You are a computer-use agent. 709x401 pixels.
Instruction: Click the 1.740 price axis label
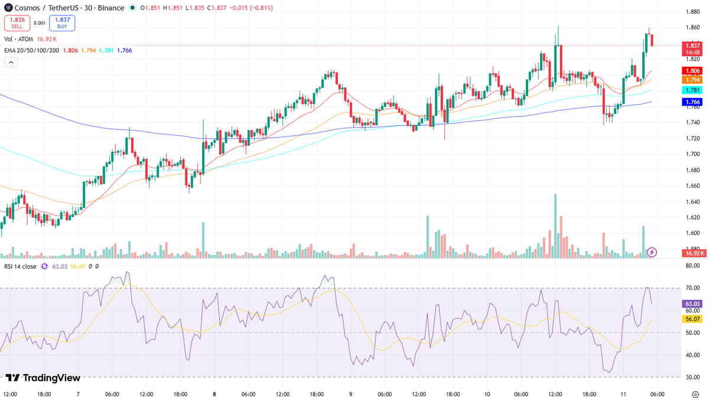(x=692, y=122)
